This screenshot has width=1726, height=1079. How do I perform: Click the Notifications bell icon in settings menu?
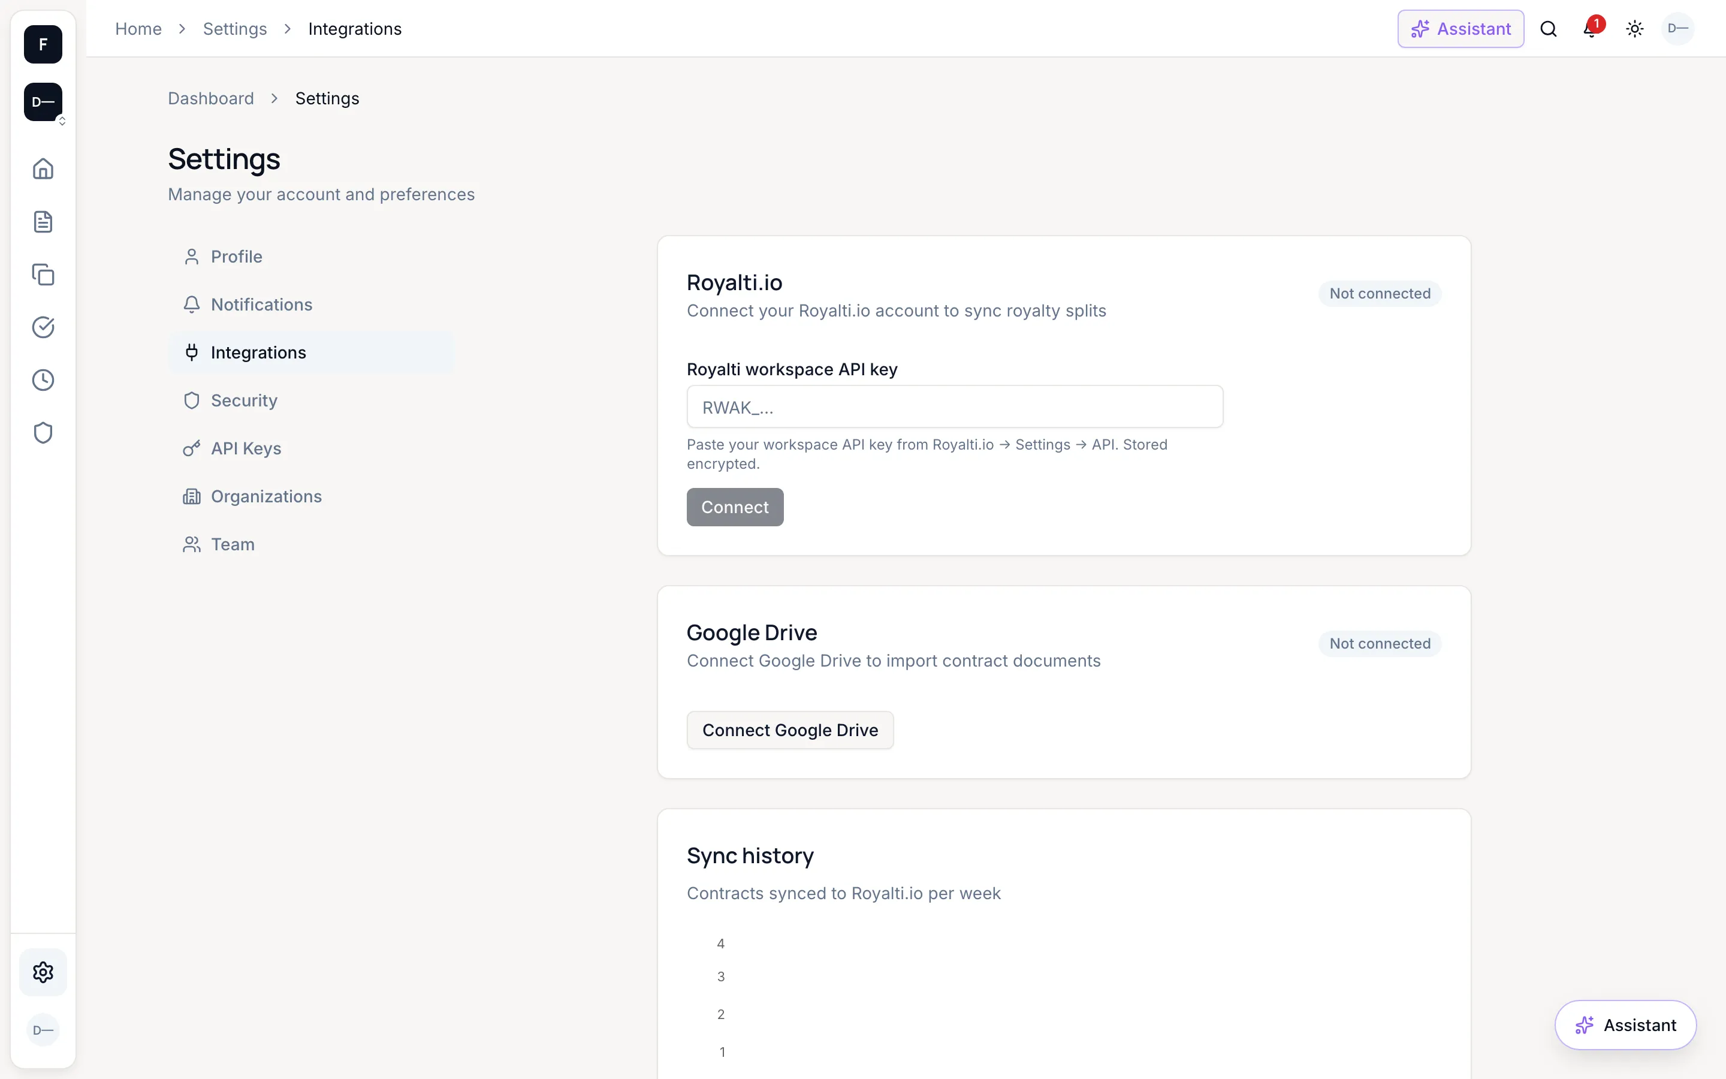pos(191,304)
